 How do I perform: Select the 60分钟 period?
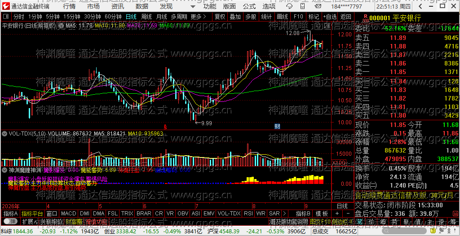click(113, 17)
